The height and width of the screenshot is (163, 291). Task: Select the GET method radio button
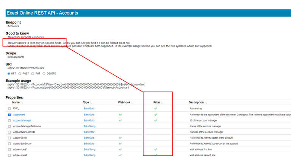9,74
